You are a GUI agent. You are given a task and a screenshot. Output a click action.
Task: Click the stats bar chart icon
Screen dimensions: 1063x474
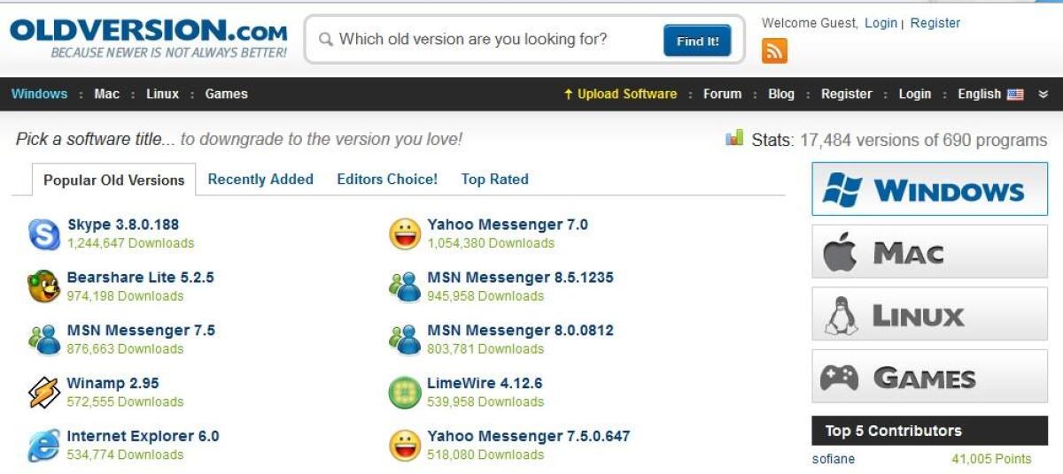point(734,138)
